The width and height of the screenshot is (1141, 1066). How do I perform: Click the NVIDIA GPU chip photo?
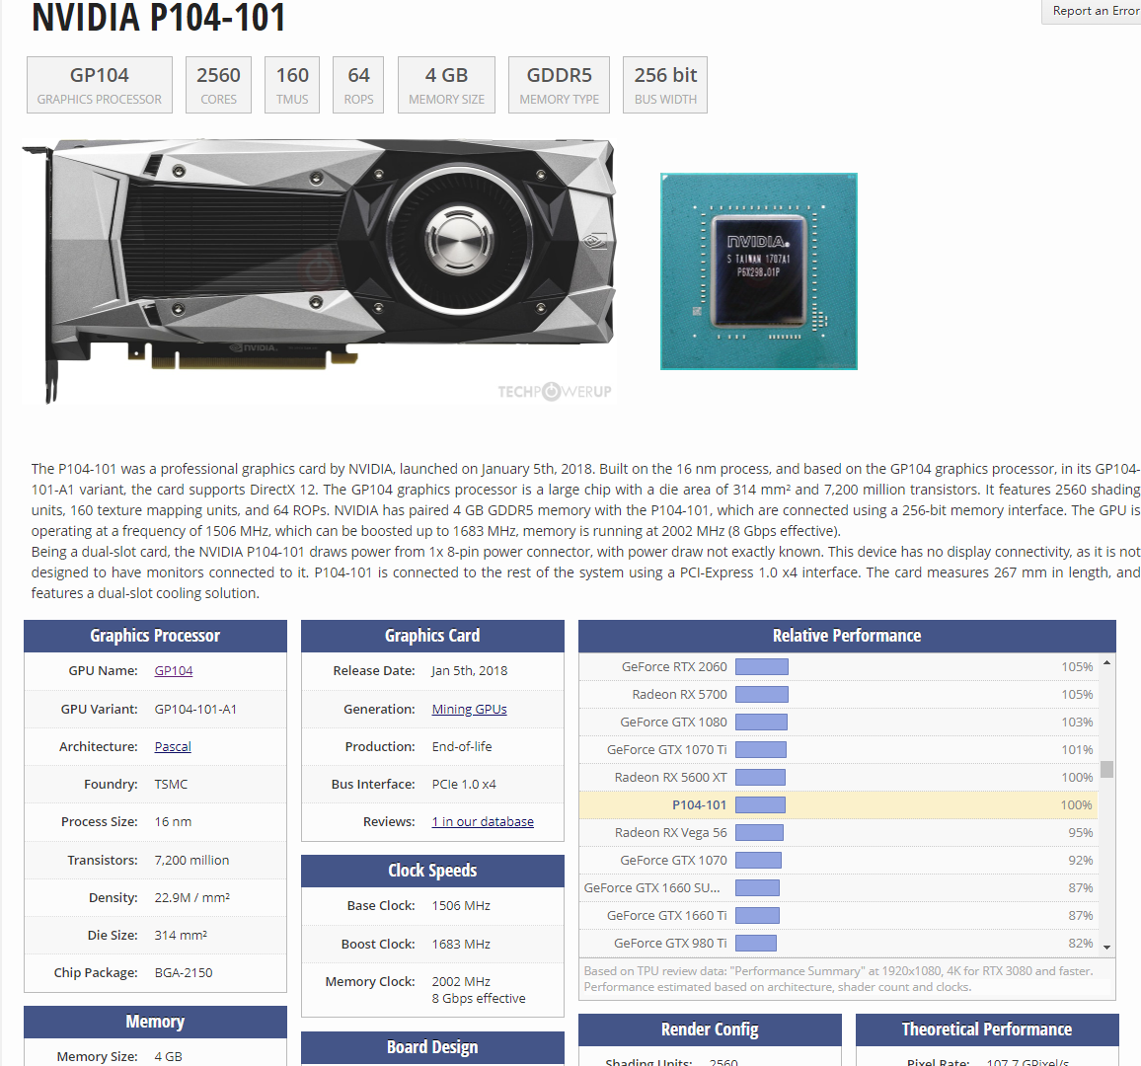click(x=759, y=271)
